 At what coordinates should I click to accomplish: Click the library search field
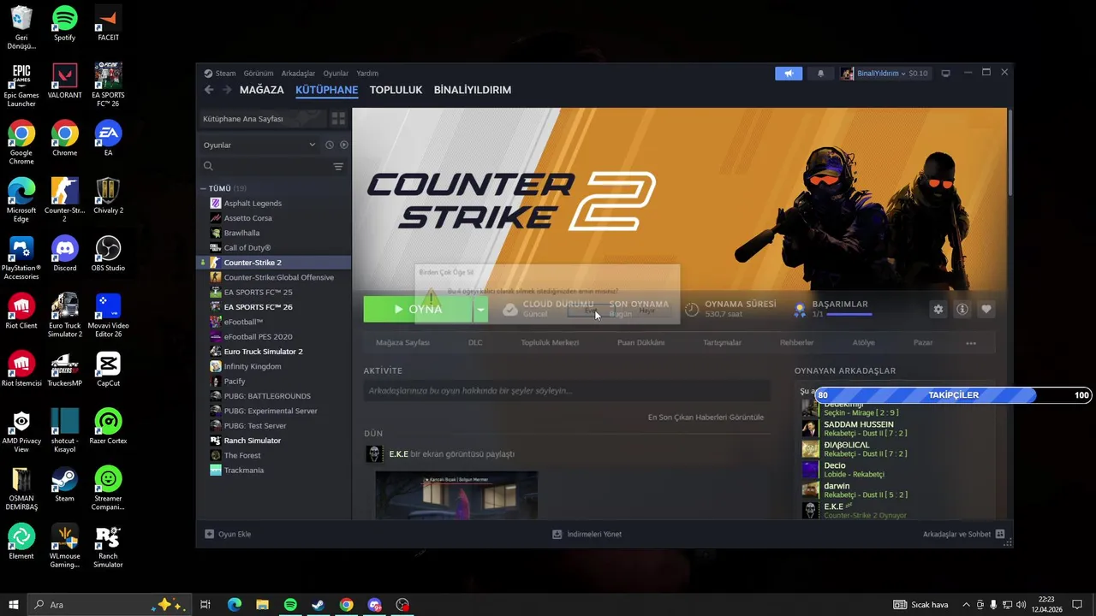(265, 166)
